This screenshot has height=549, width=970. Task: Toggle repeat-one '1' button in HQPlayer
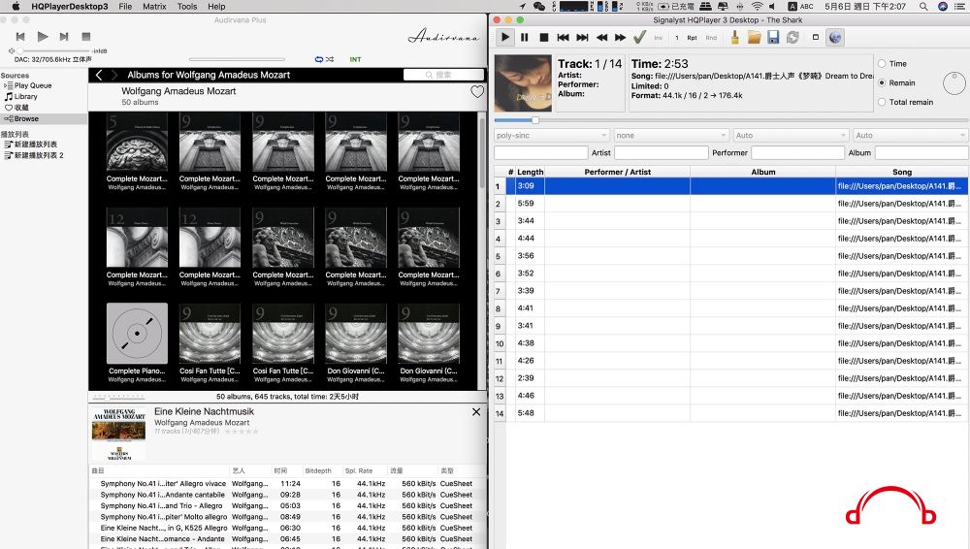[x=677, y=38]
